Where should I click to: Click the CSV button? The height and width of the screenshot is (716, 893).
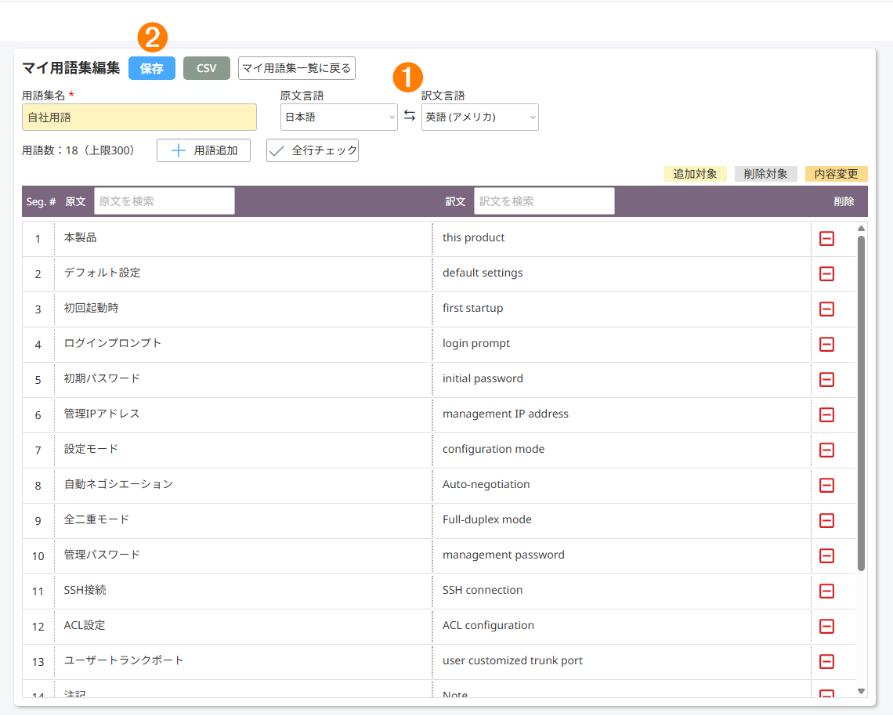pyautogui.click(x=207, y=68)
